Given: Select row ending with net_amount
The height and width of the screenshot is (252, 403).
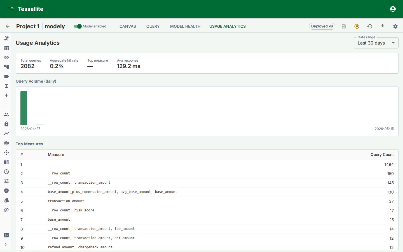Looking at the screenshot, I should pos(207,238).
